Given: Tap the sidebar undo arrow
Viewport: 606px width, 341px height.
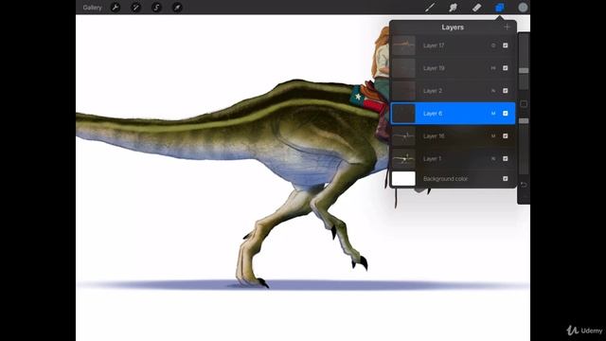Looking at the screenshot, I should click(x=524, y=185).
